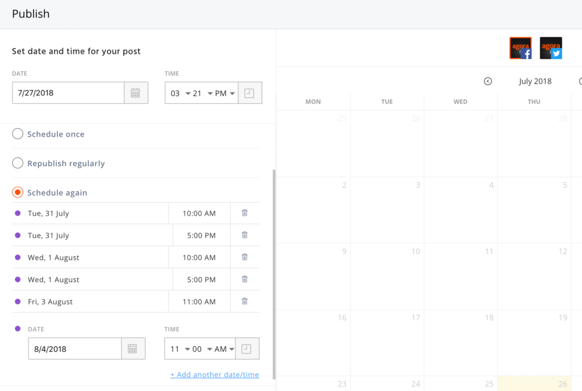Click the Thursday 26 highlighted calendar cell
Image resolution: width=582 pixels, height=391 pixels.
click(x=534, y=383)
